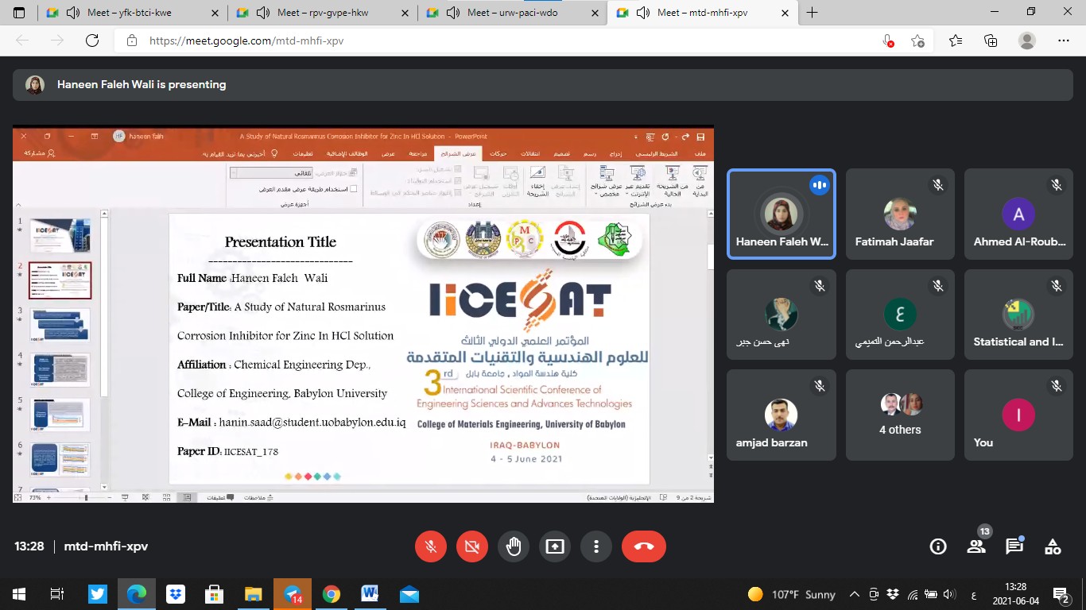Screen dimensions: 1086x610
Task: Toggle the microphone mute button
Action: [431, 546]
